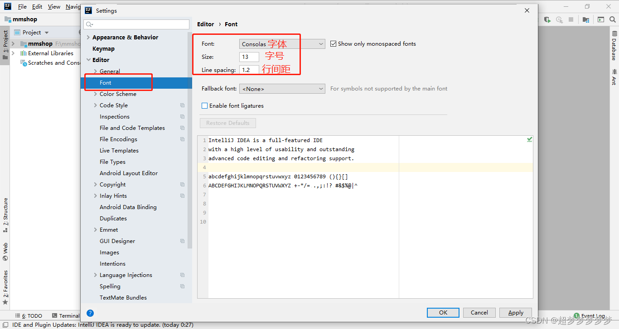The image size is (619, 329).
Task: Toggle Show only monospaced fonts checkbox
Action: click(334, 44)
